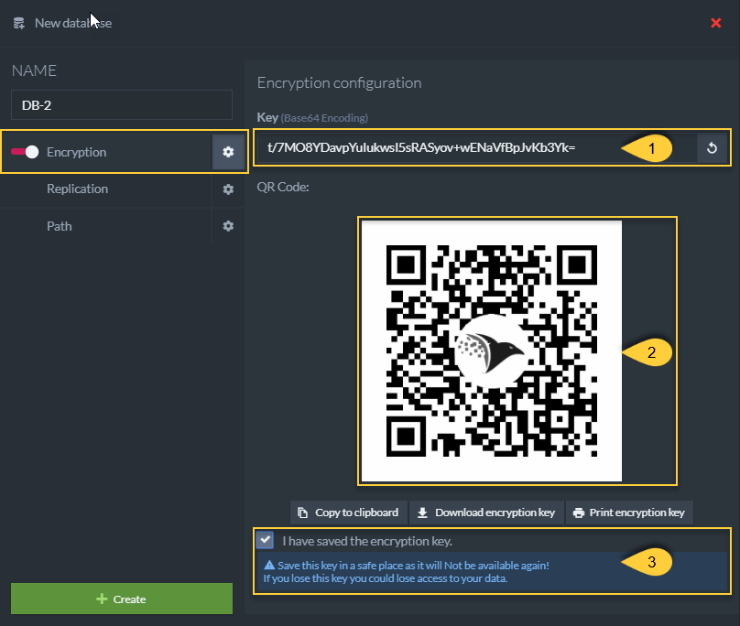The height and width of the screenshot is (626, 740).
Task: Click the 'NAME' heading
Action: coord(34,70)
